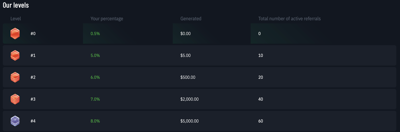The width and height of the screenshot is (400, 132).
Task: Click the $500.00 generated amount
Action: point(188,77)
